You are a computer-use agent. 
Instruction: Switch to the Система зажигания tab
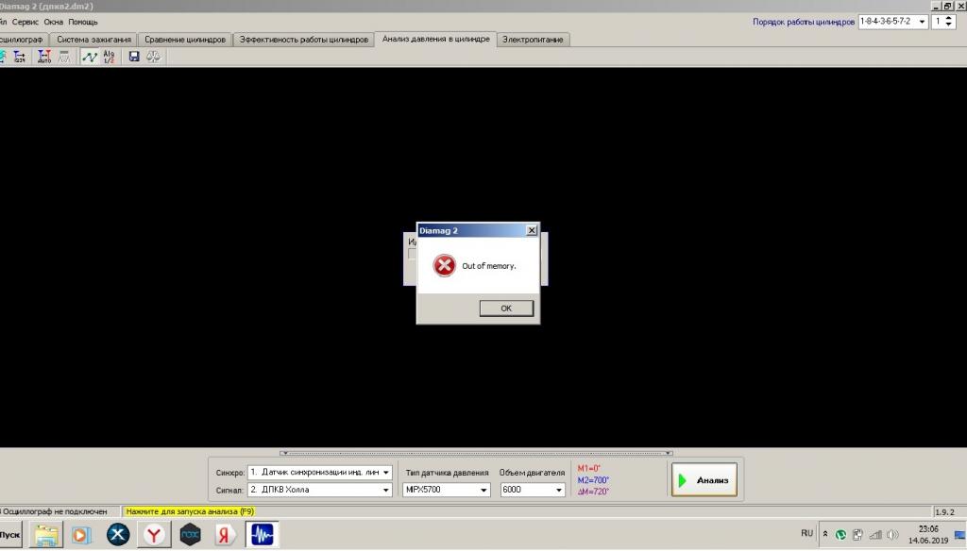coord(93,40)
